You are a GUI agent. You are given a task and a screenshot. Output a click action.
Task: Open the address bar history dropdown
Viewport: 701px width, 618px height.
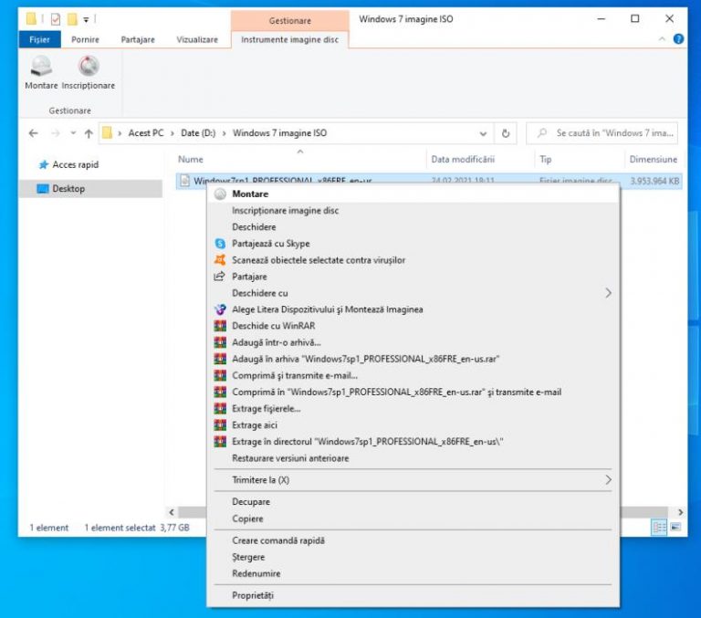(x=484, y=133)
